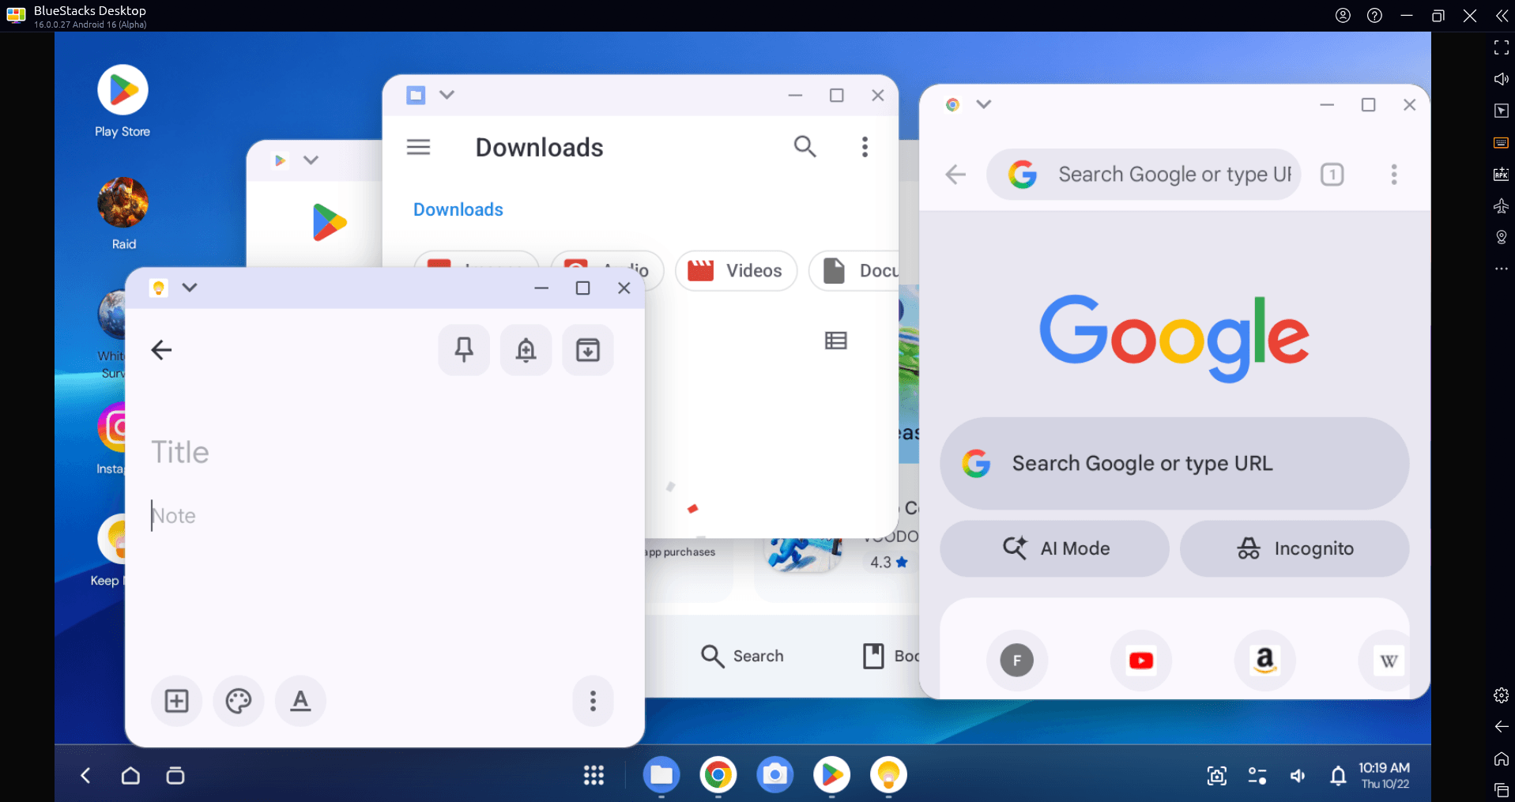The image size is (1515, 802).
Task: Open the color palette in Keep note
Action: pos(239,701)
